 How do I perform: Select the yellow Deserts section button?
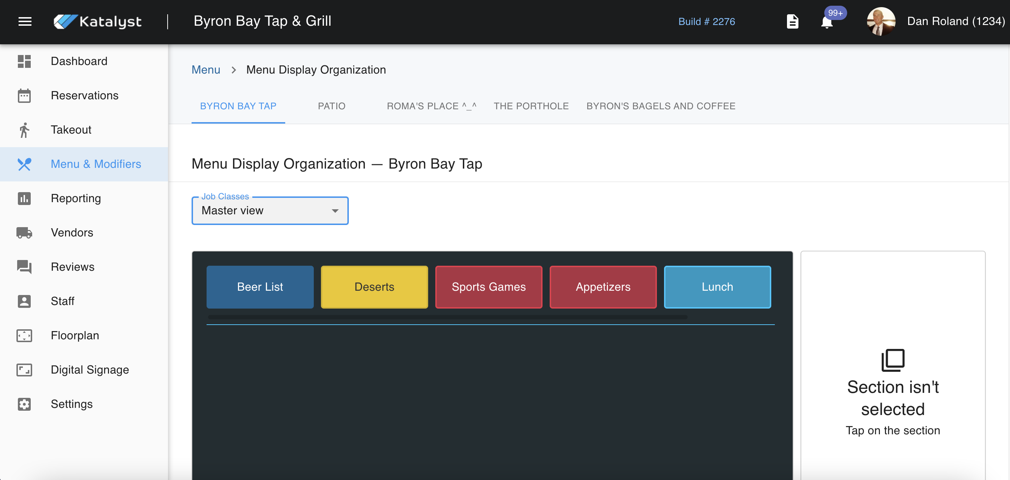point(374,287)
